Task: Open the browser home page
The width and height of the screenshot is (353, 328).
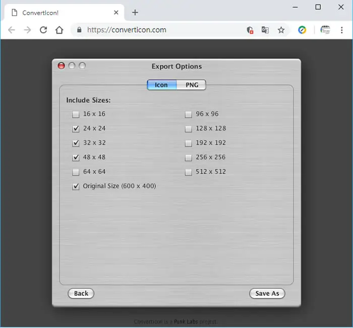Action: pos(59,30)
